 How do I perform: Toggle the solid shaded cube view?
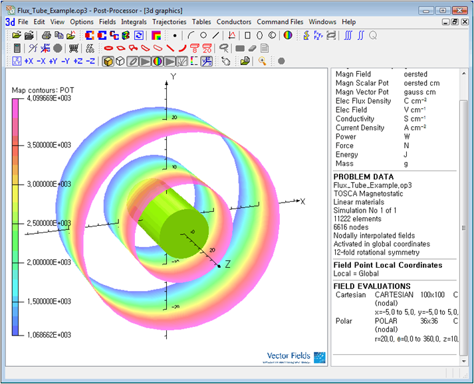click(108, 61)
